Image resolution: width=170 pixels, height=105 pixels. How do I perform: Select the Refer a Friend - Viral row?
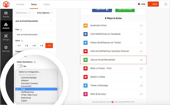[113, 68]
